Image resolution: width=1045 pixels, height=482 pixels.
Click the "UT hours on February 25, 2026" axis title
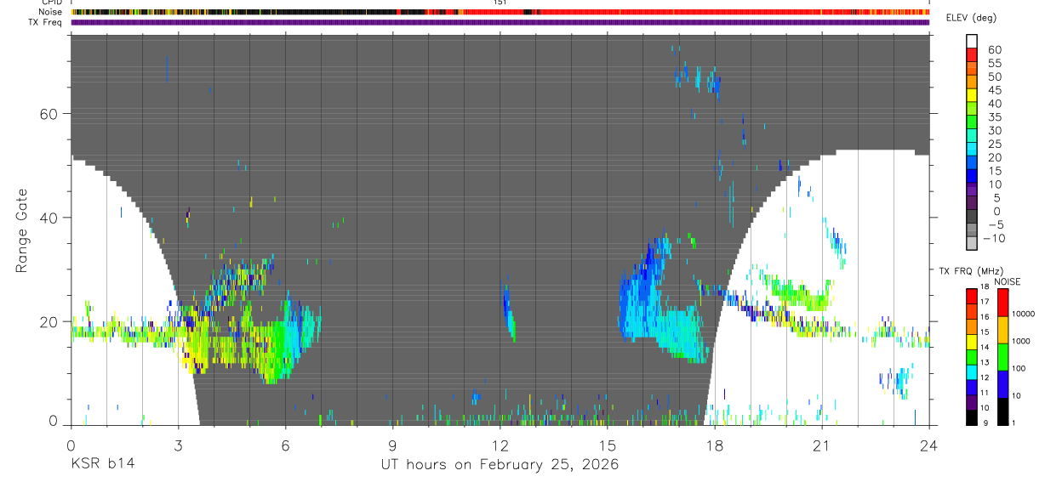[x=500, y=465]
